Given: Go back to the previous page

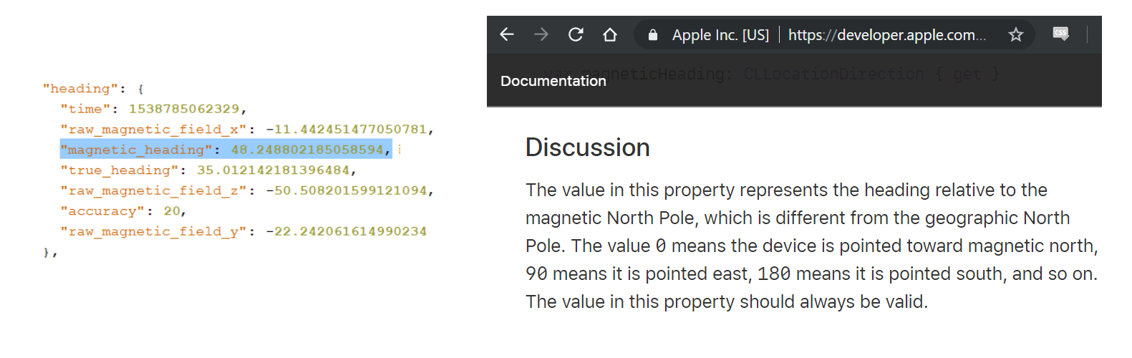Looking at the screenshot, I should coord(507,34).
